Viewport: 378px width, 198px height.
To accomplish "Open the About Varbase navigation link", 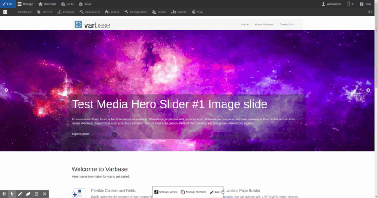I will pos(264,24).
